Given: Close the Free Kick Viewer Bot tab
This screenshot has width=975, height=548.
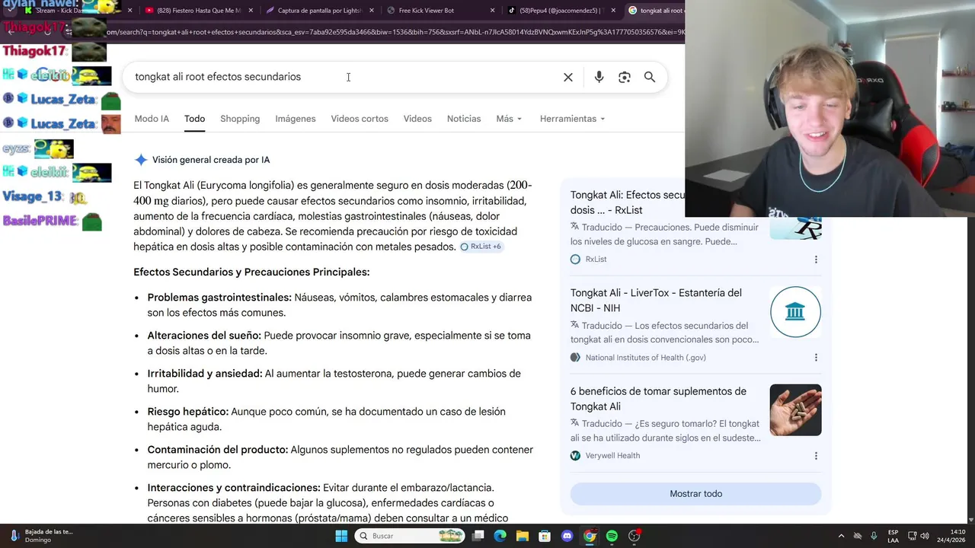Looking at the screenshot, I should (x=493, y=11).
